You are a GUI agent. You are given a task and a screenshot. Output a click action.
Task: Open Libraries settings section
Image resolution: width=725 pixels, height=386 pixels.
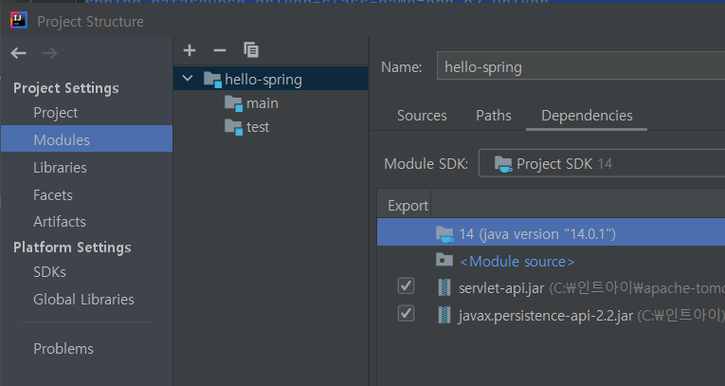(60, 168)
